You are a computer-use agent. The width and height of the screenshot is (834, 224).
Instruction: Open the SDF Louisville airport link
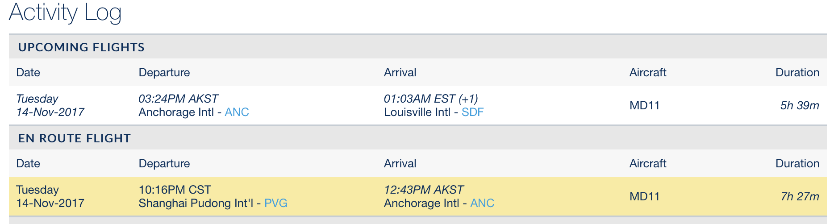(472, 112)
